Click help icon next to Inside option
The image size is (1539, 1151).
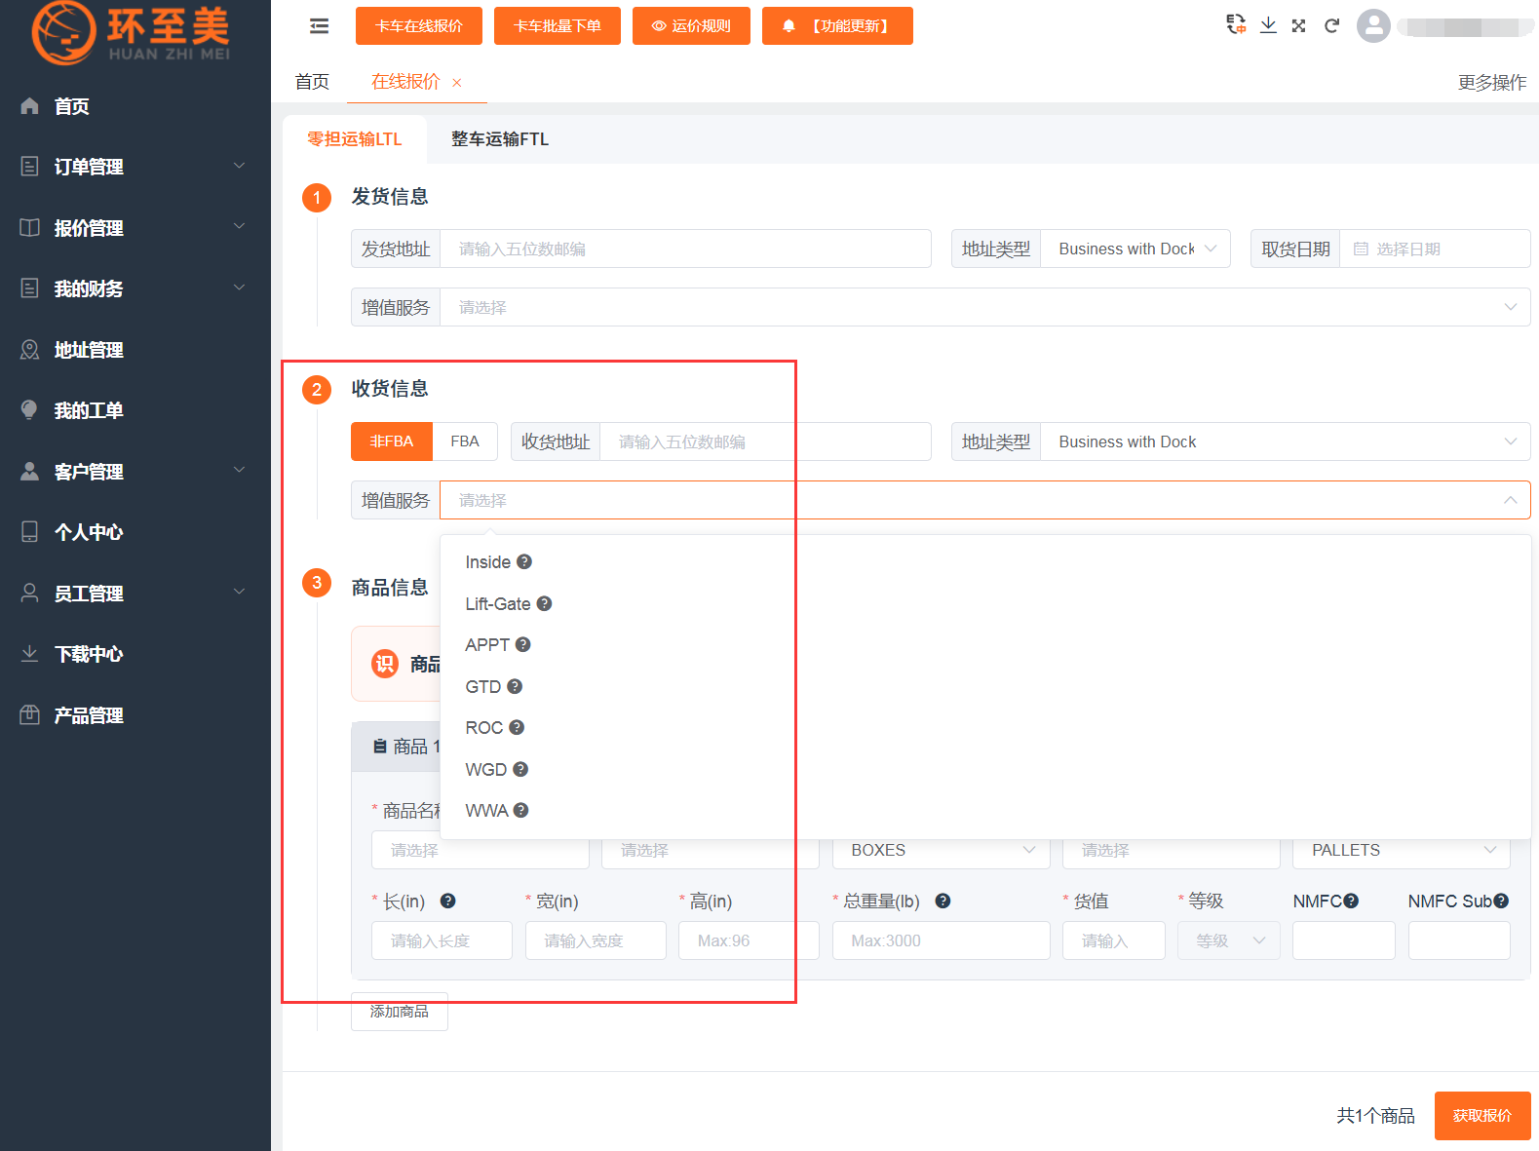pos(524,561)
